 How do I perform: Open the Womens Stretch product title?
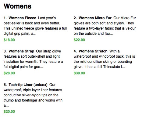[93, 51]
